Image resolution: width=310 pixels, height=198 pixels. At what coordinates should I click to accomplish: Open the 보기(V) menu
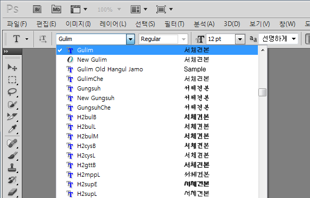[259, 24]
